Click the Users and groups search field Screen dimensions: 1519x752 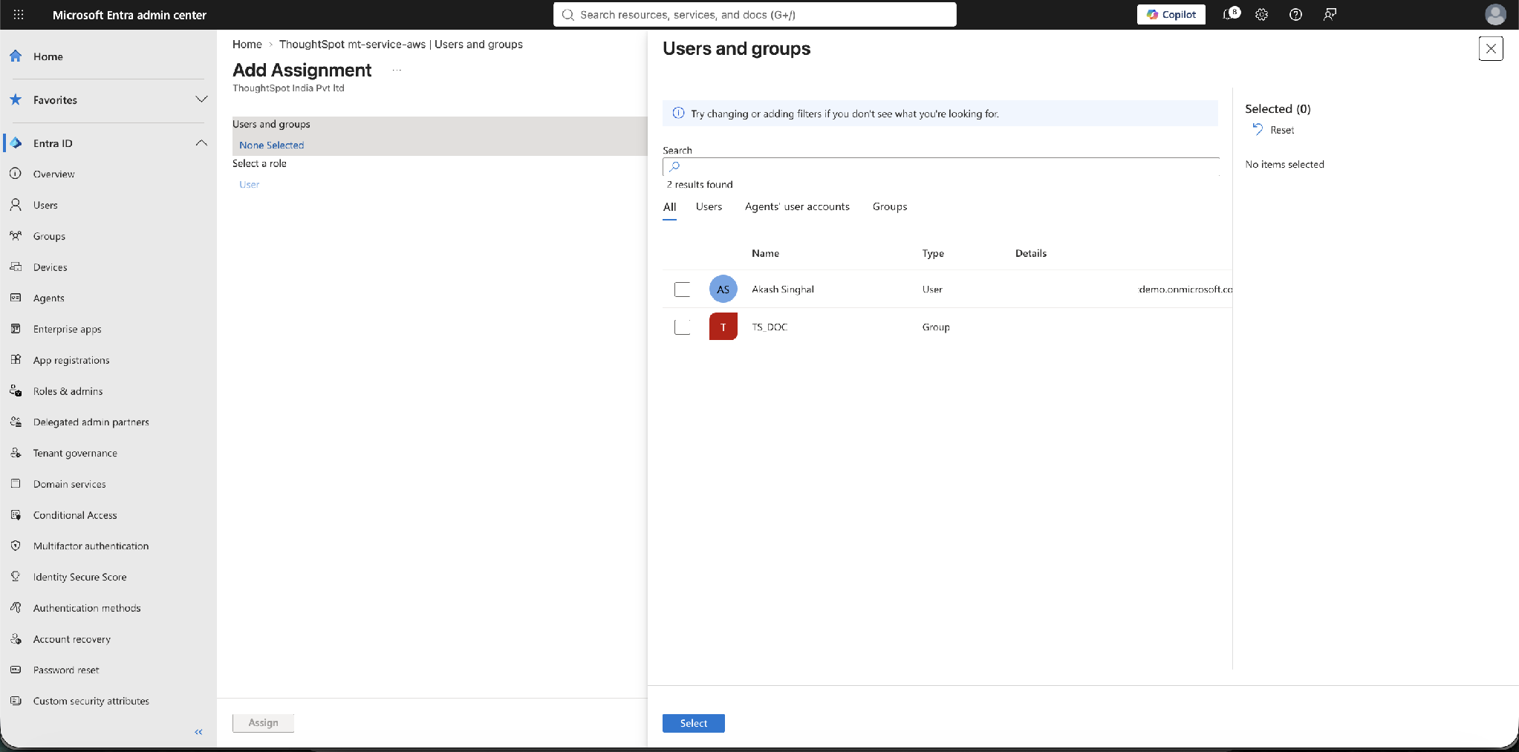(940, 166)
